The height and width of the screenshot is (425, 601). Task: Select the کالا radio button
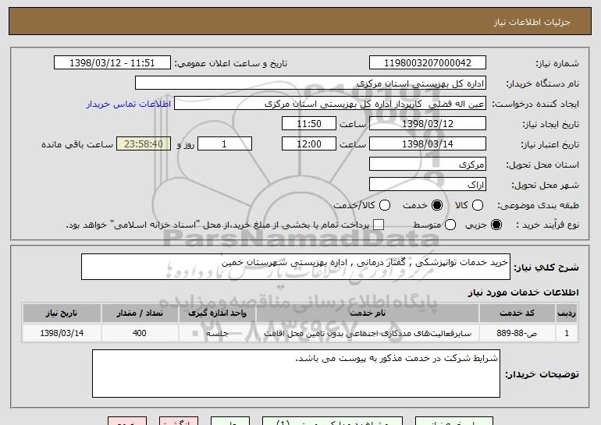tap(478, 206)
